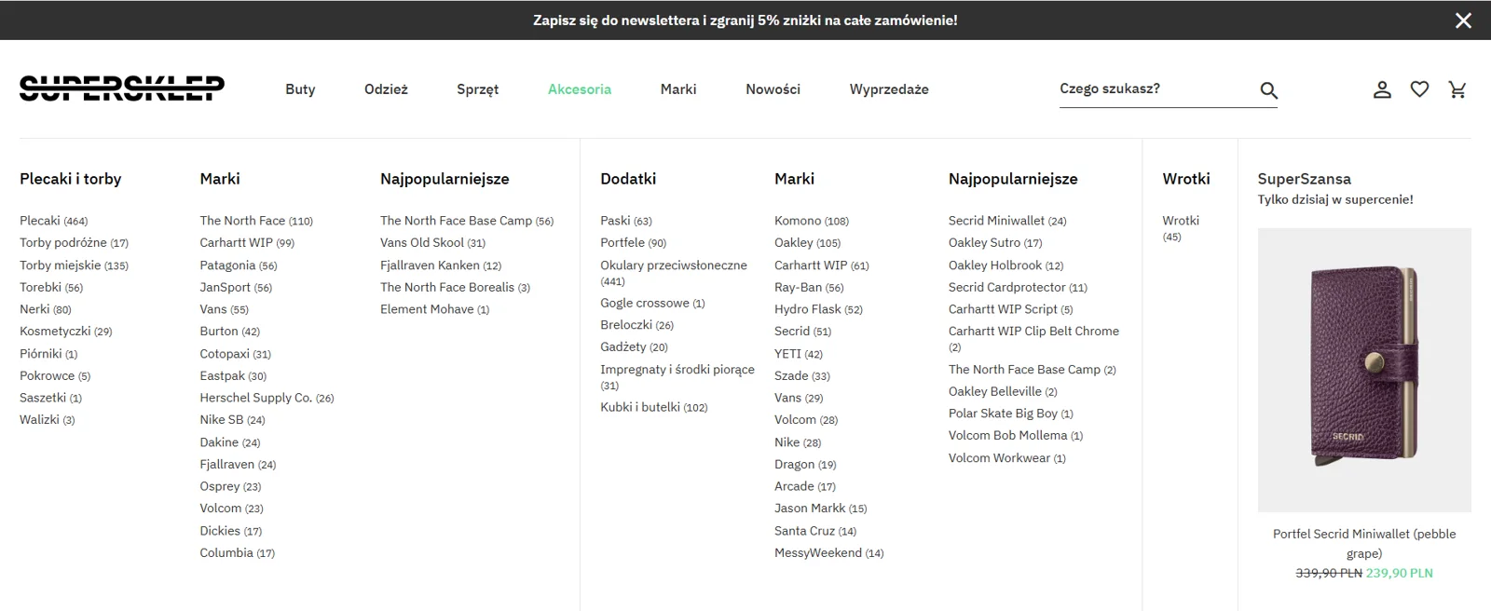Click the search magnifier icon

click(x=1268, y=90)
